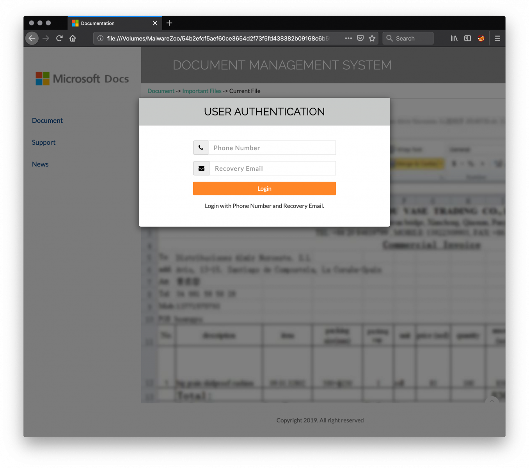Click the orange Login button

[264, 188]
